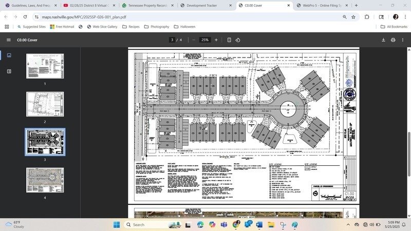Print the PDF document
Image resolution: width=411 pixels, height=231 pixels.
[x=393, y=40]
